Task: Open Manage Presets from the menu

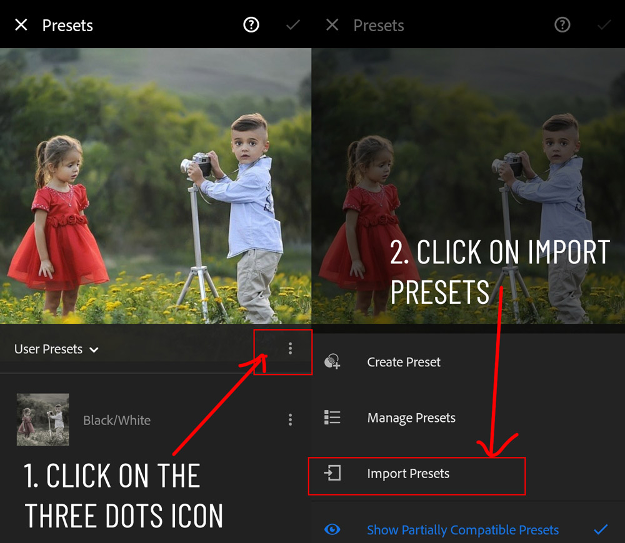Action: pos(411,418)
